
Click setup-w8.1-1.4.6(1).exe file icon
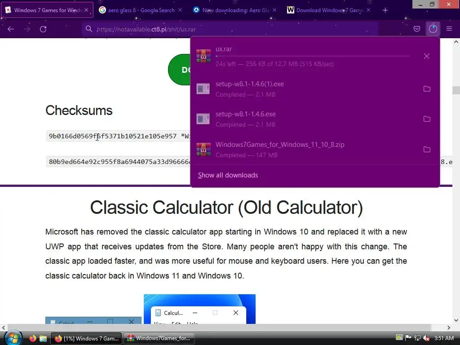tap(203, 89)
